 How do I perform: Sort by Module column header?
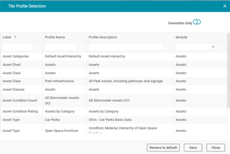[x=181, y=37]
